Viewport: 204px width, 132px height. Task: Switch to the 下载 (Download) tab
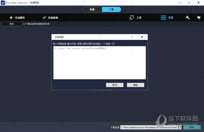point(112,10)
